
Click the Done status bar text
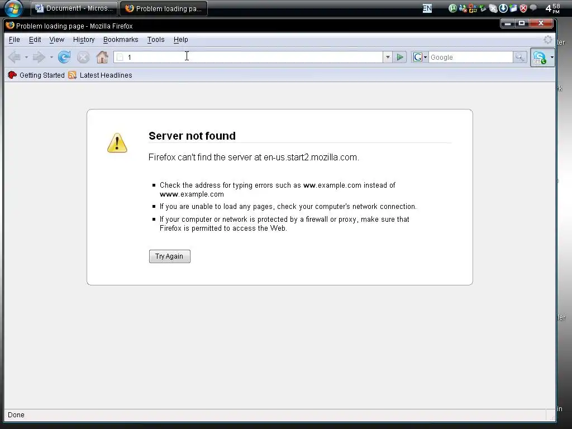pos(16,415)
